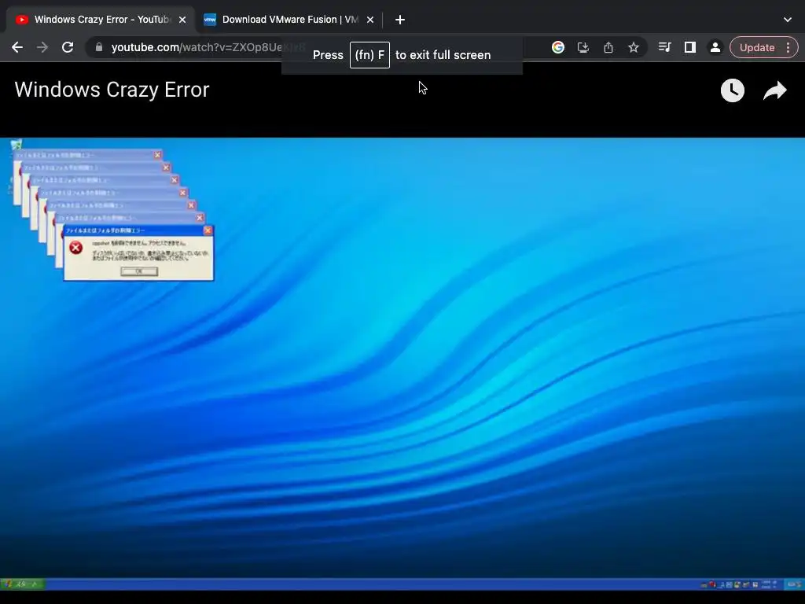Image resolution: width=805 pixels, height=604 pixels.
Task: Click OK in the front error dialog
Action: (138, 271)
